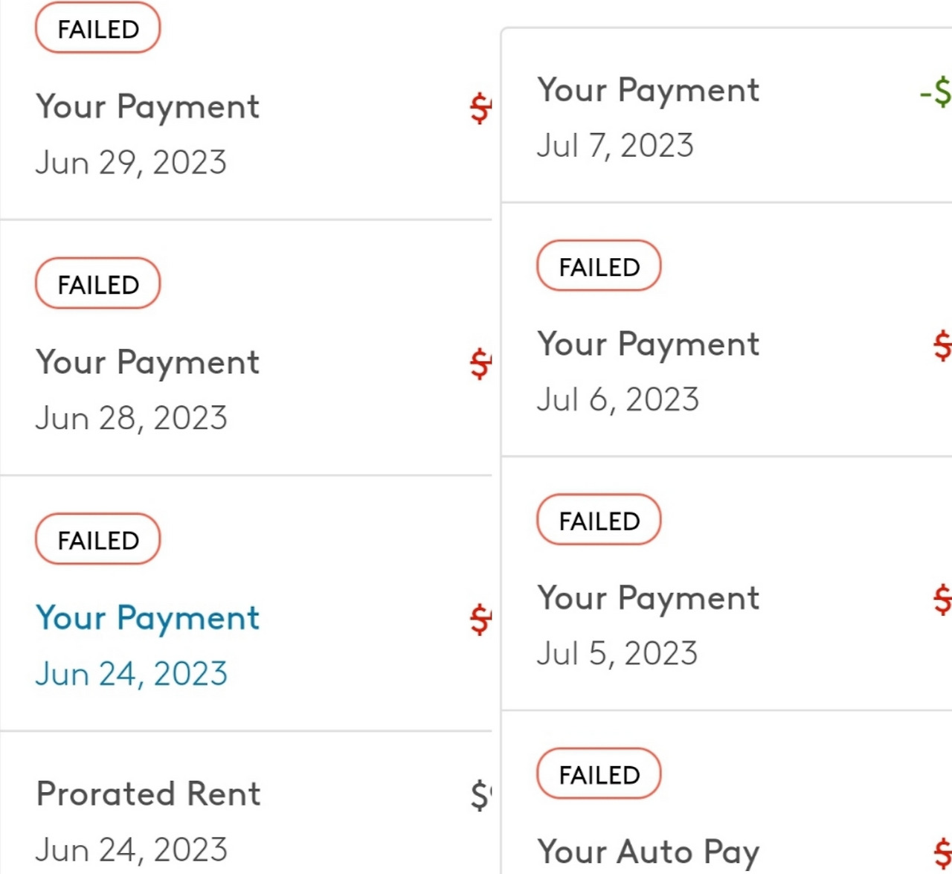This screenshot has width=952, height=874.
Task: Open the Your Auto Pay entry
Action: pyautogui.click(x=648, y=852)
